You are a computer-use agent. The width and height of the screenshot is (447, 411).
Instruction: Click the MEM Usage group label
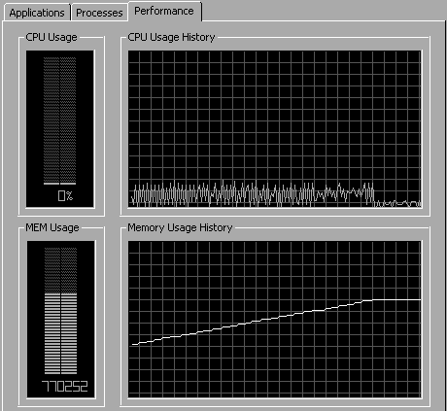pos(52,227)
